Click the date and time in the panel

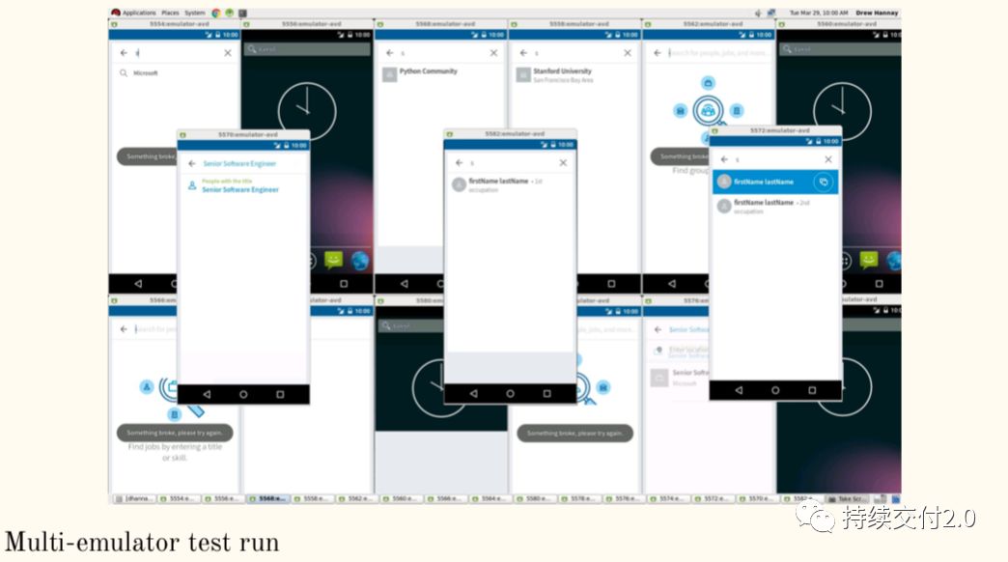pos(819,13)
